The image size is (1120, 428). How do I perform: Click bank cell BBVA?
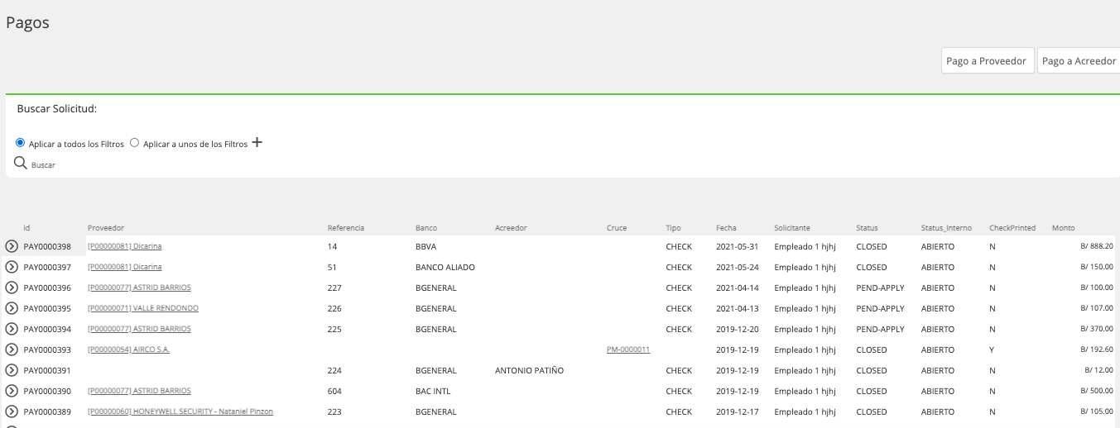coord(425,246)
